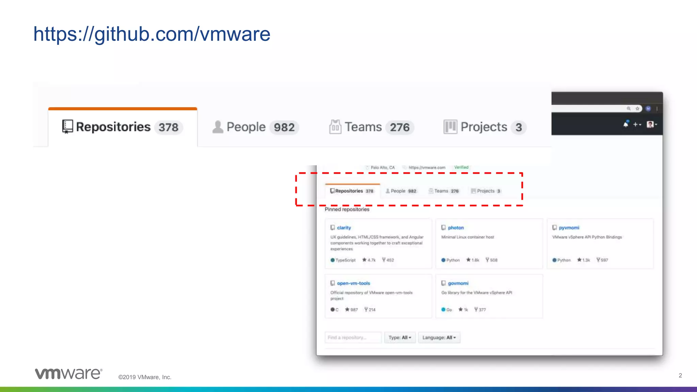Image resolution: width=697 pixels, height=392 pixels.
Task: Open the govmomi repository link
Action: point(458,283)
